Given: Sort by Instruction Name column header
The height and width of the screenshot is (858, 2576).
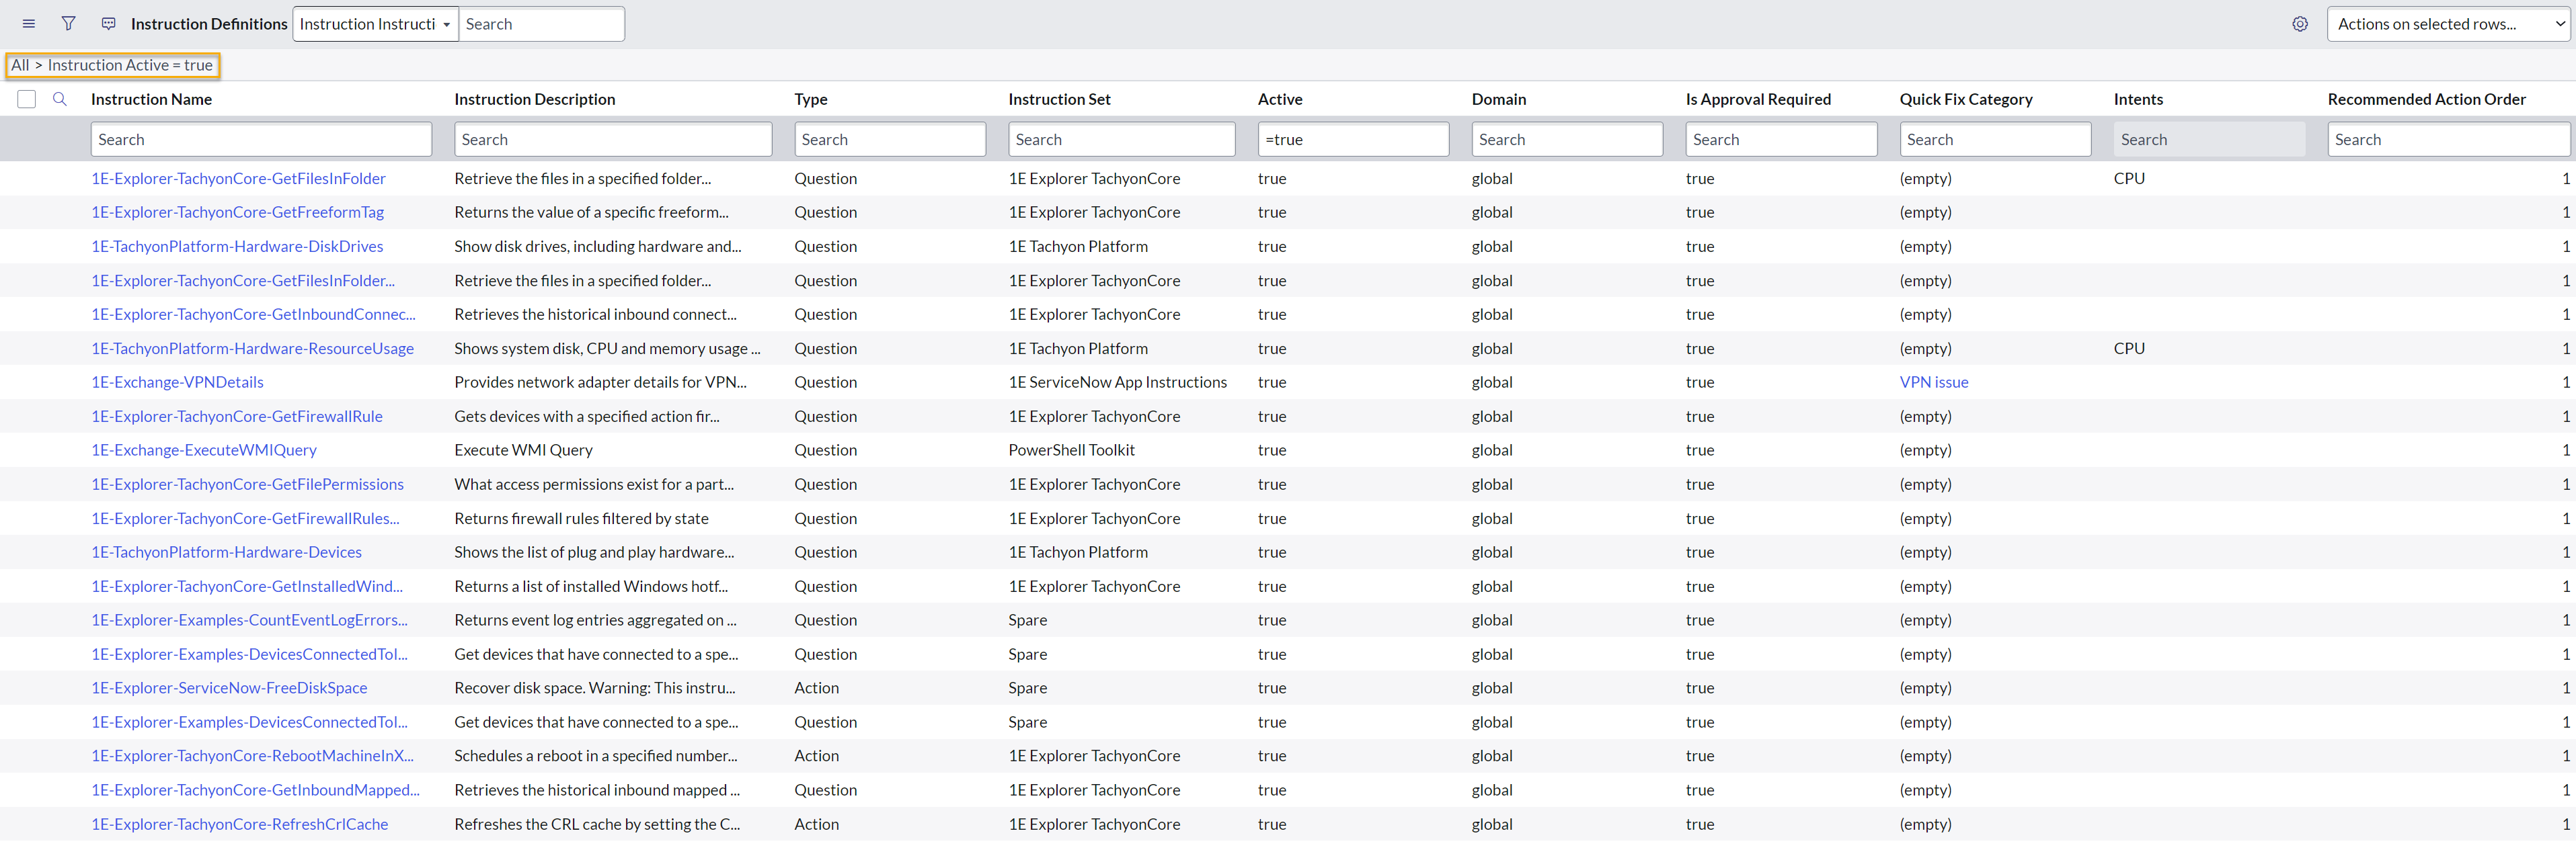Looking at the screenshot, I should tap(151, 99).
